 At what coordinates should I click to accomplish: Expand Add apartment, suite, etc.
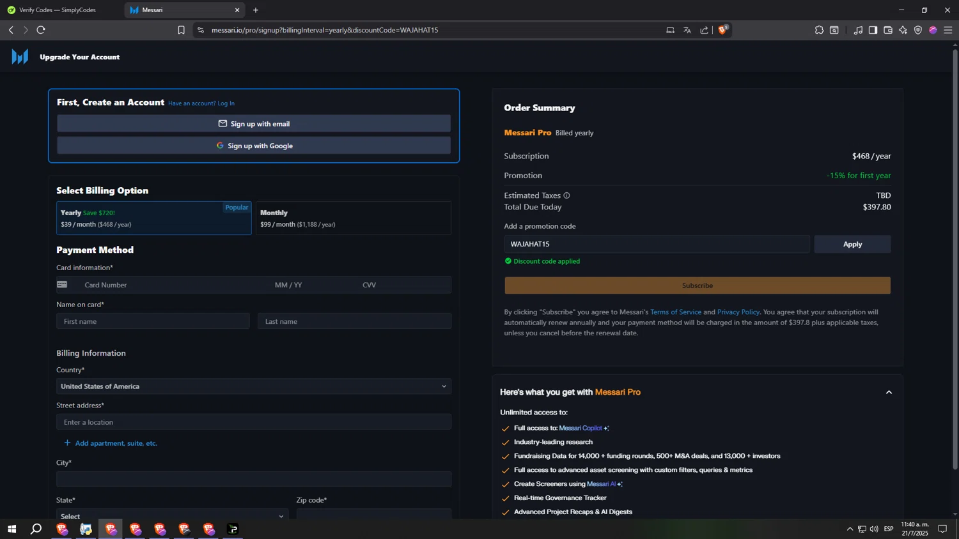pos(111,443)
